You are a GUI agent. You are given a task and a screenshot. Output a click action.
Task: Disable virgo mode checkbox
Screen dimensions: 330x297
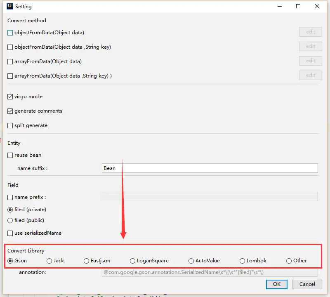[10, 97]
